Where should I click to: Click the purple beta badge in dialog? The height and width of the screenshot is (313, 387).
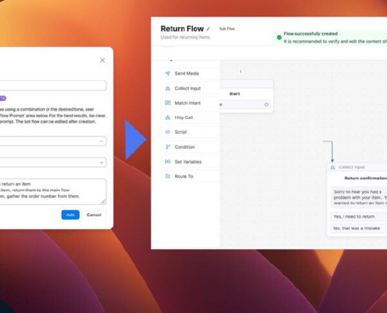click(x=3, y=98)
